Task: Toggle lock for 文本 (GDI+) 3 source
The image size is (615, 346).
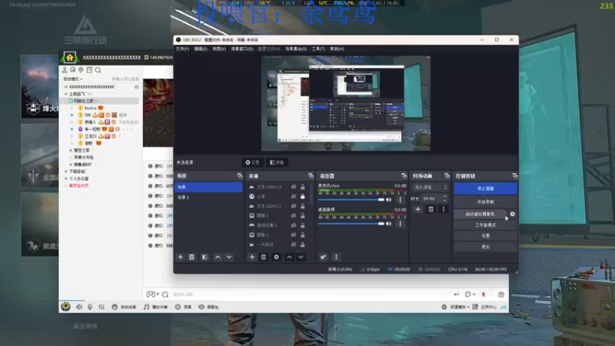Action: point(302,187)
